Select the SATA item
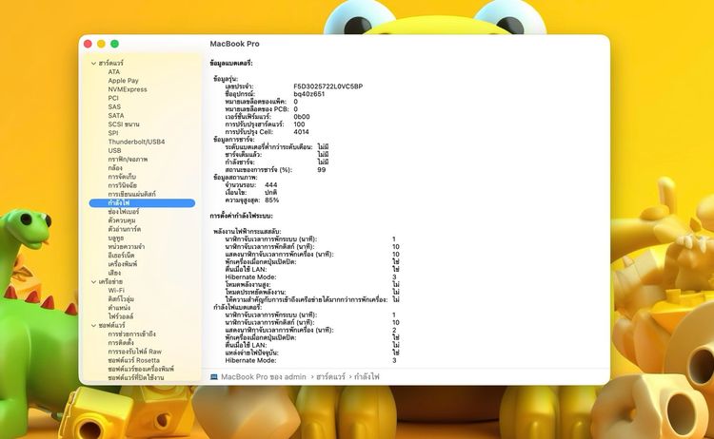Image resolution: width=714 pixels, height=439 pixels. 115,115
